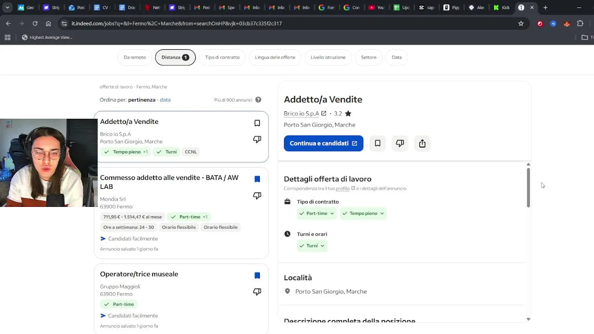The width and height of the screenshot is (594, 334).
Task: Open Commesso addetto alle vendite job title
Action: coord(169,182)
